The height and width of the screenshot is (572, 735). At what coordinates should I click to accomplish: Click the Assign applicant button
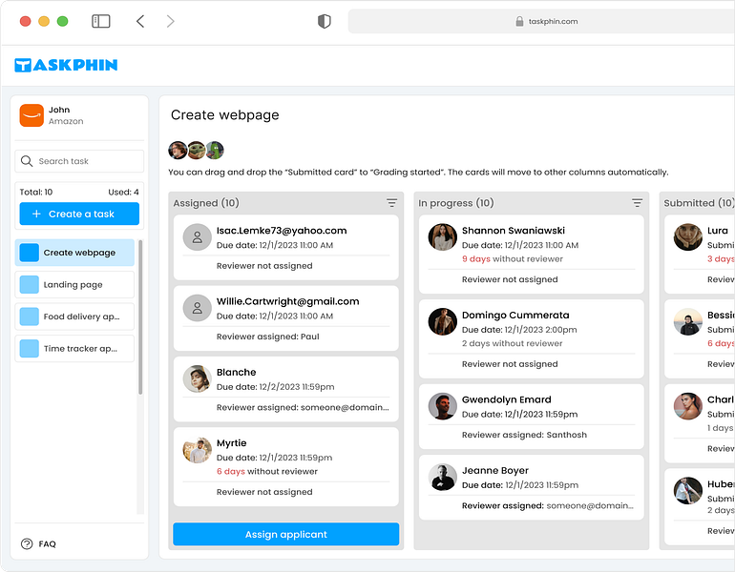(285, 534)
